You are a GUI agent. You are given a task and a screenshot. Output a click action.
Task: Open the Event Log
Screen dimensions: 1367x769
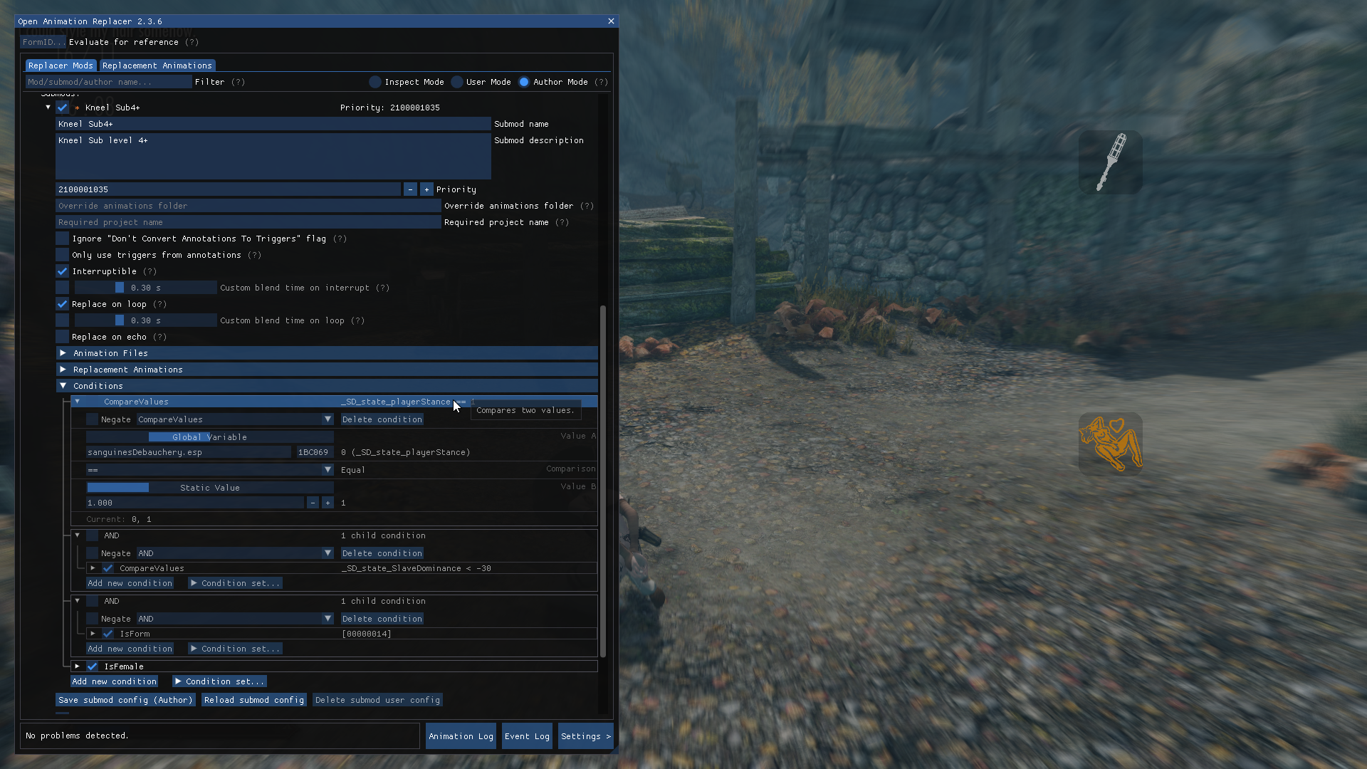click(527, 736)
